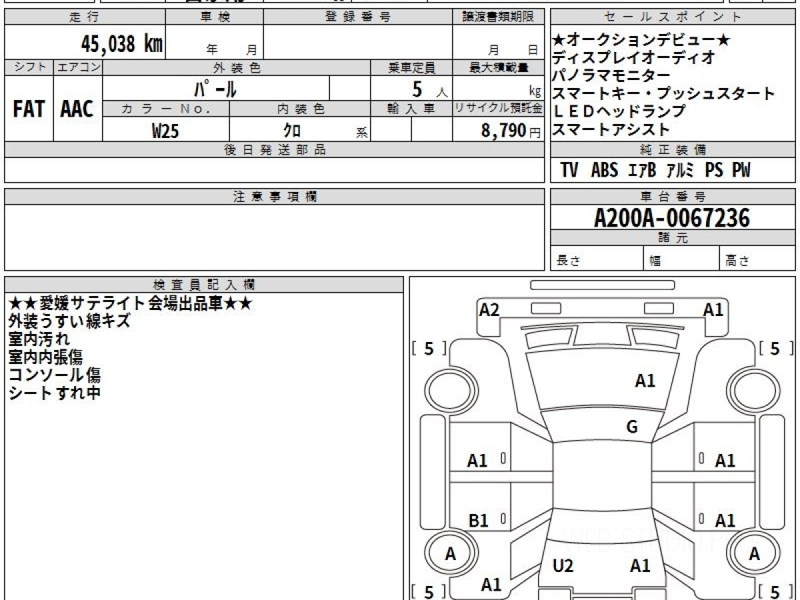Select the シフト label
This screenshot has height=600, width=800.
(29, 67)
